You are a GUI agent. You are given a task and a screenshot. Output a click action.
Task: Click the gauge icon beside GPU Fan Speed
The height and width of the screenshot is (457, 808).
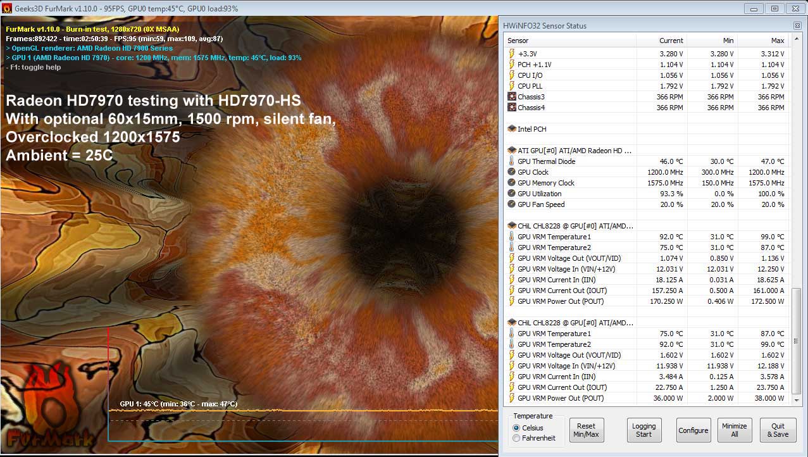512,204
